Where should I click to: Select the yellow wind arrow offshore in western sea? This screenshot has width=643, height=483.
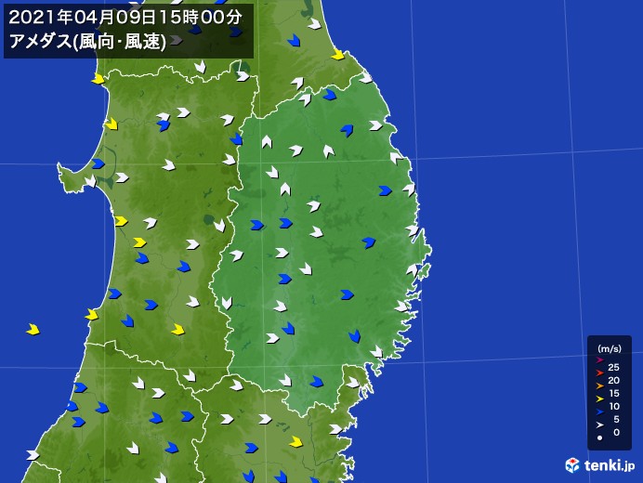point(33,329)
